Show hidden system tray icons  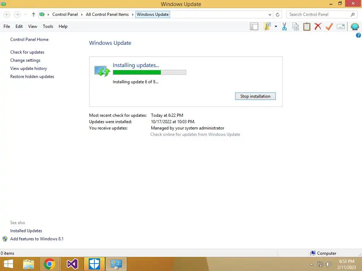coord(311,264)
